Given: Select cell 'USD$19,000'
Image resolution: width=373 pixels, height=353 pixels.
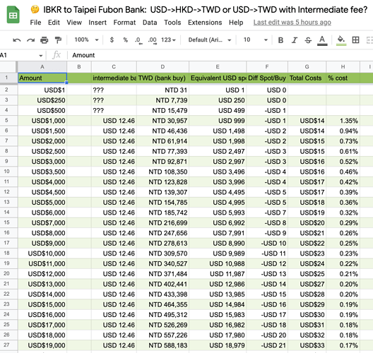Looking at the screenshot, I should 42,345.
